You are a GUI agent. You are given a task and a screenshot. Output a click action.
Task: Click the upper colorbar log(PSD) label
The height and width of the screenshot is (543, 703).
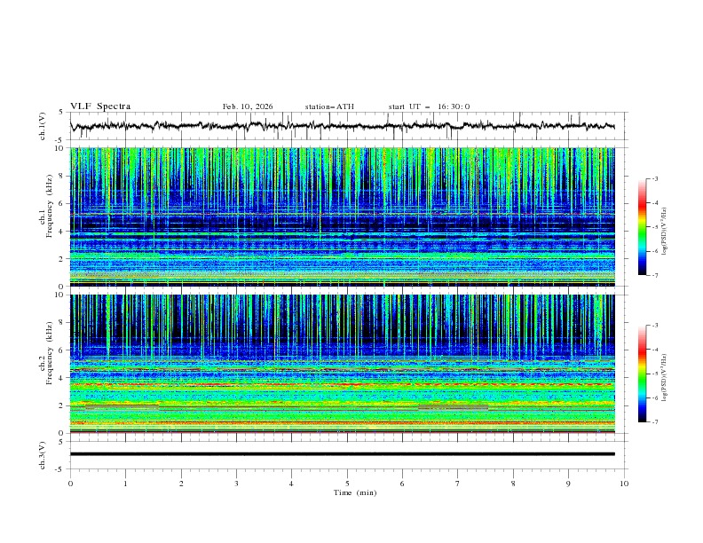coord(665,232)
